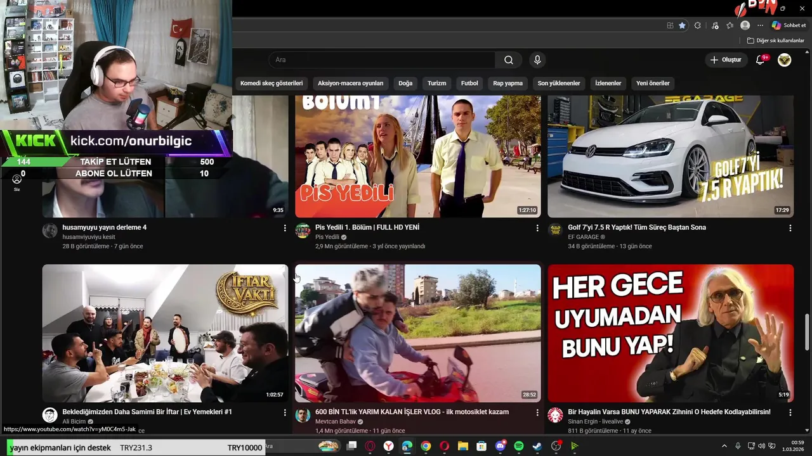
Task: Open browser extensions puzzle icon
Action: pos(698,25)
